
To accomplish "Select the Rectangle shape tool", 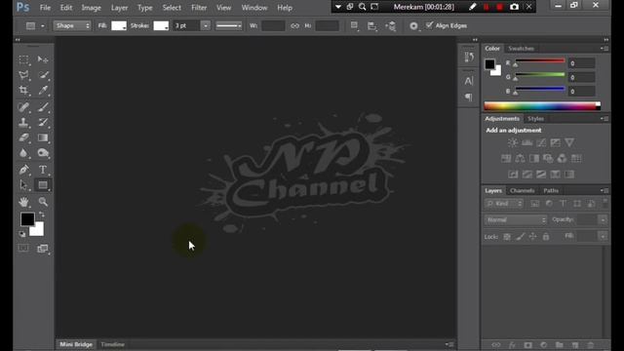I will point(43,185).
